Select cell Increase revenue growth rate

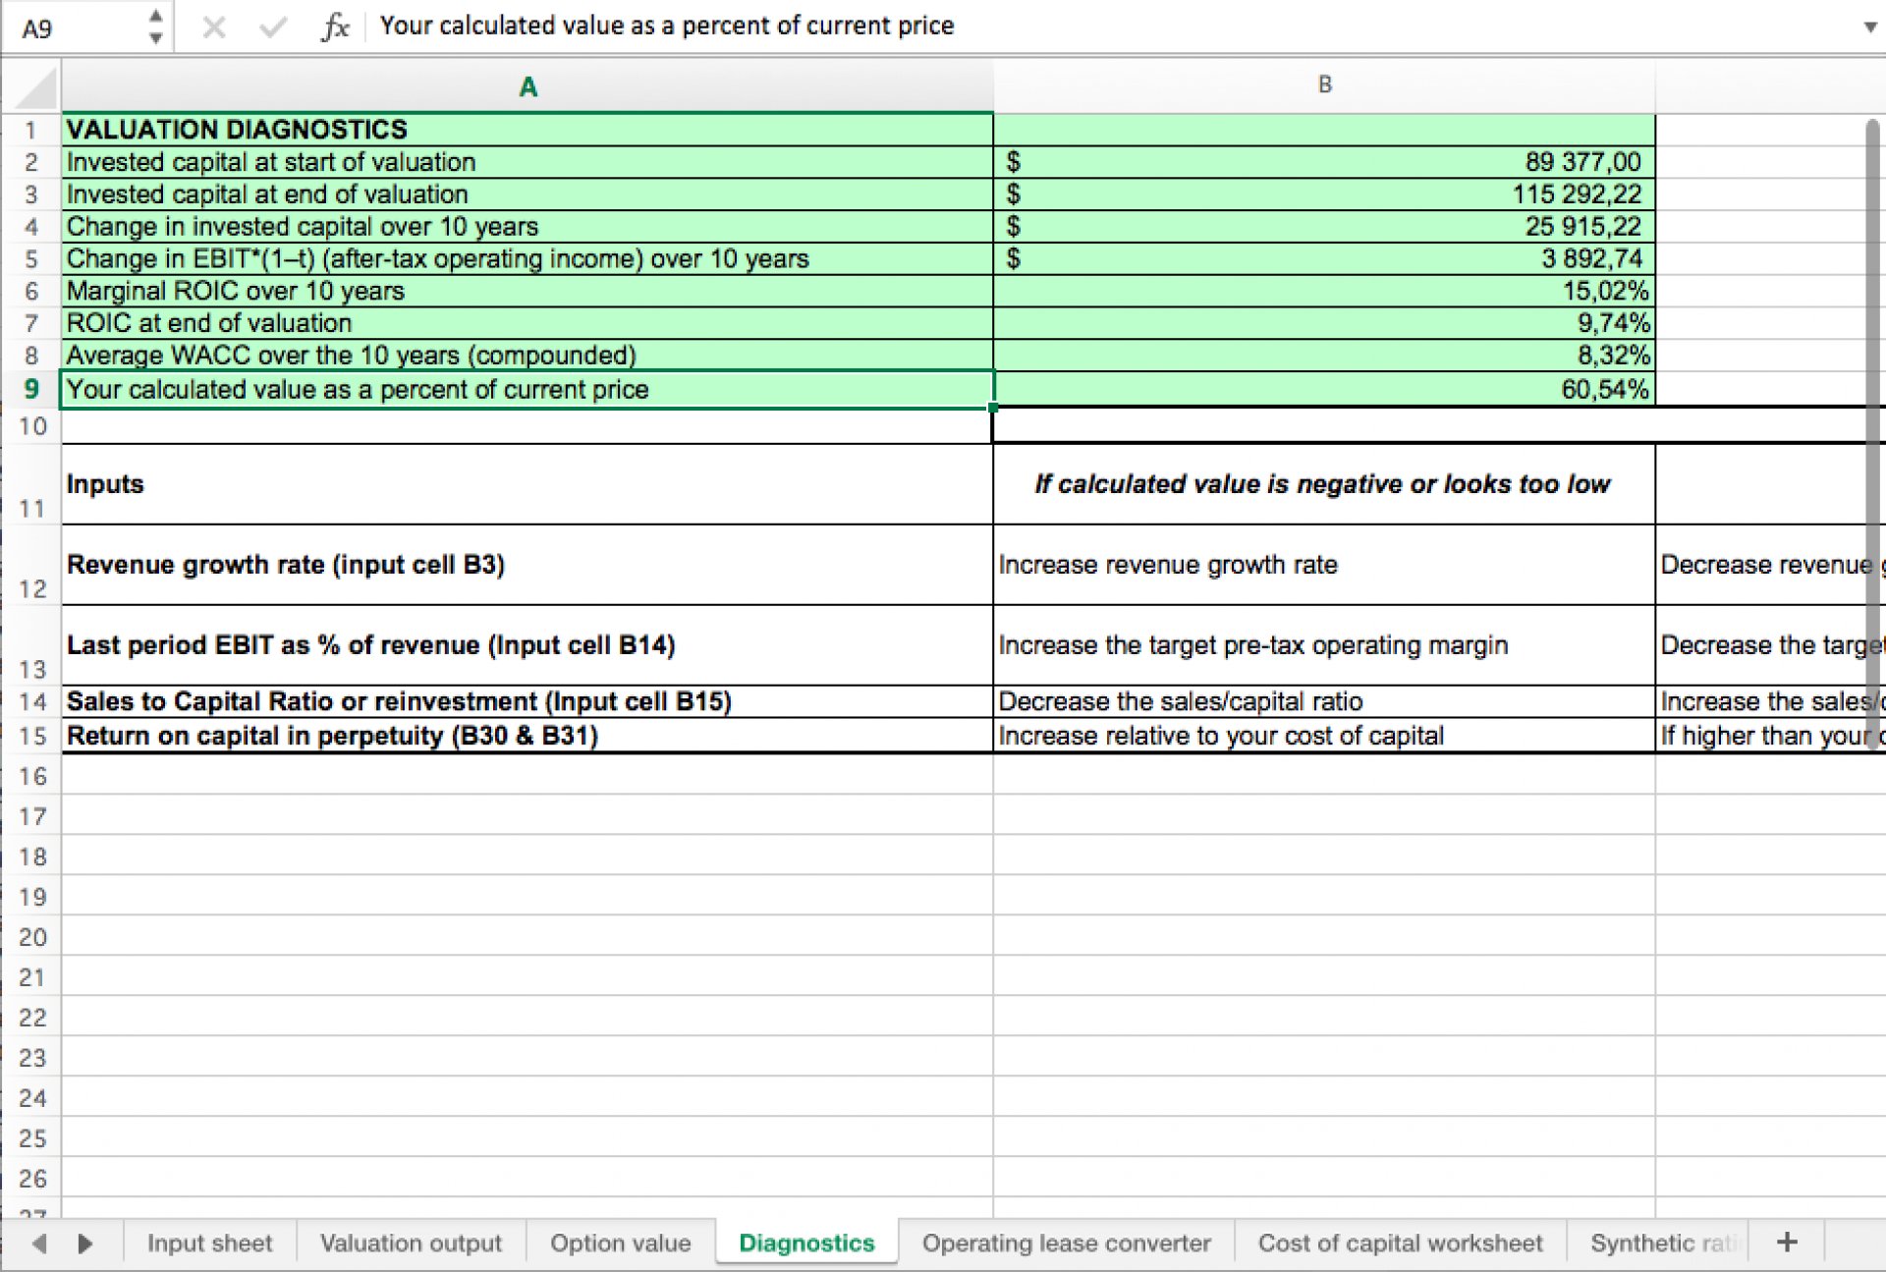coord(1324,565)
